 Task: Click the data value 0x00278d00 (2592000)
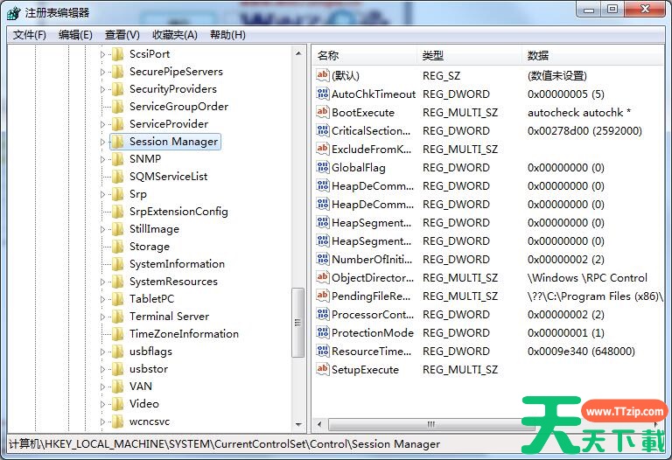click(x=584, y=130)
